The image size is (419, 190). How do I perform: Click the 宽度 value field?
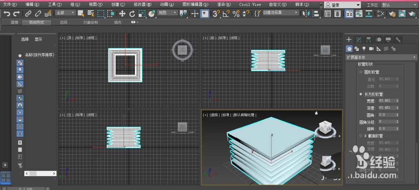[386, 101]
